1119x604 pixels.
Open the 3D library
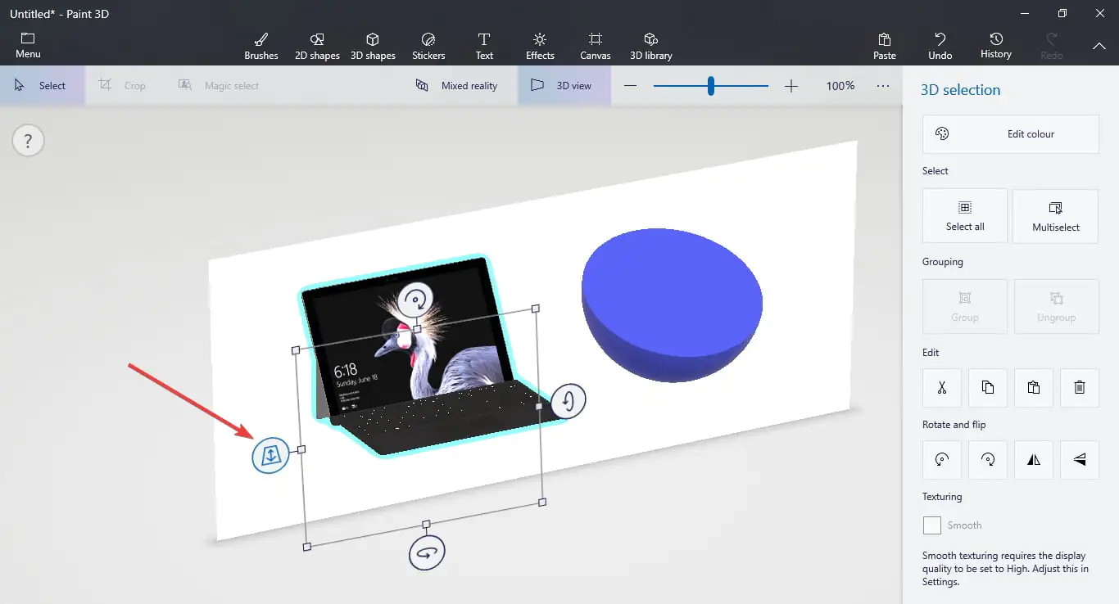650,46
